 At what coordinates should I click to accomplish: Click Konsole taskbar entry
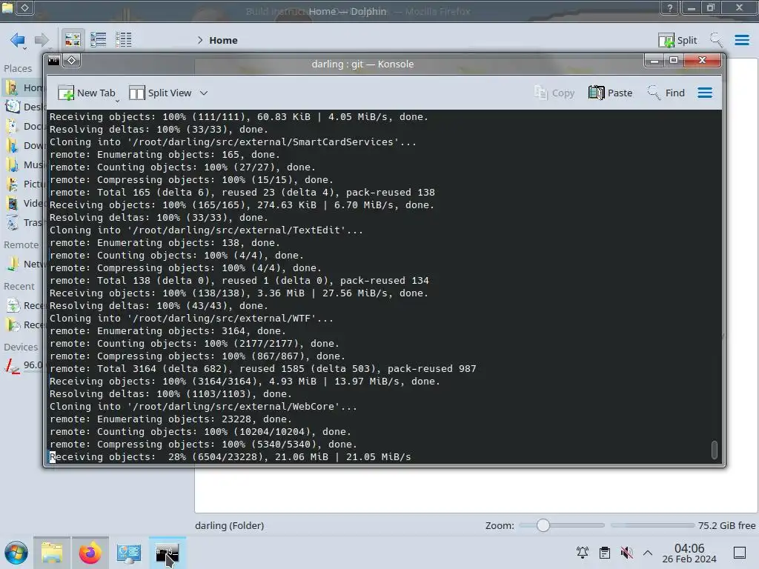[x=167, y=553]
